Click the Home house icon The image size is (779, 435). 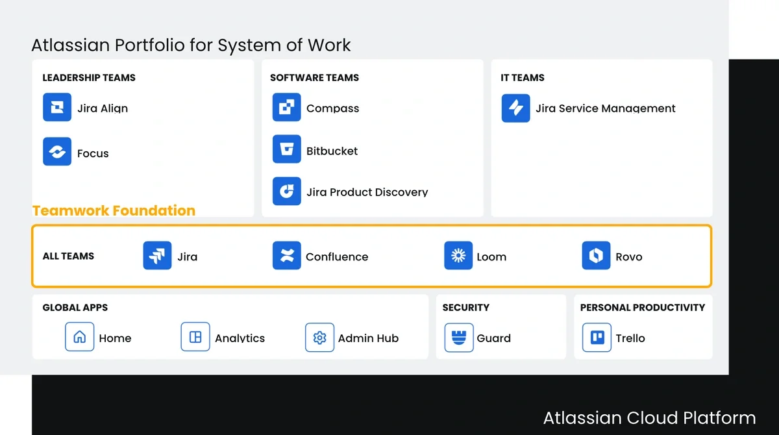tap(80, 337)
